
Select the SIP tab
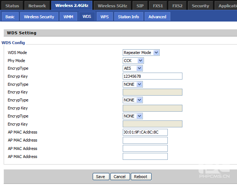(140, 6)
